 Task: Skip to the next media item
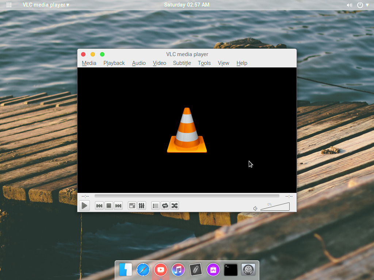(x=118, y=205)
